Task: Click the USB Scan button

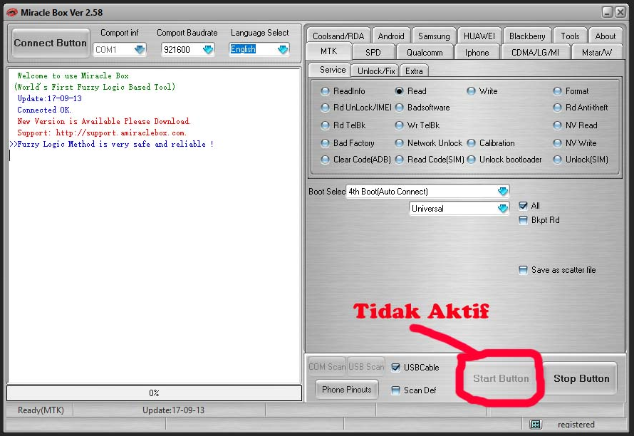Action: (366, 367)
